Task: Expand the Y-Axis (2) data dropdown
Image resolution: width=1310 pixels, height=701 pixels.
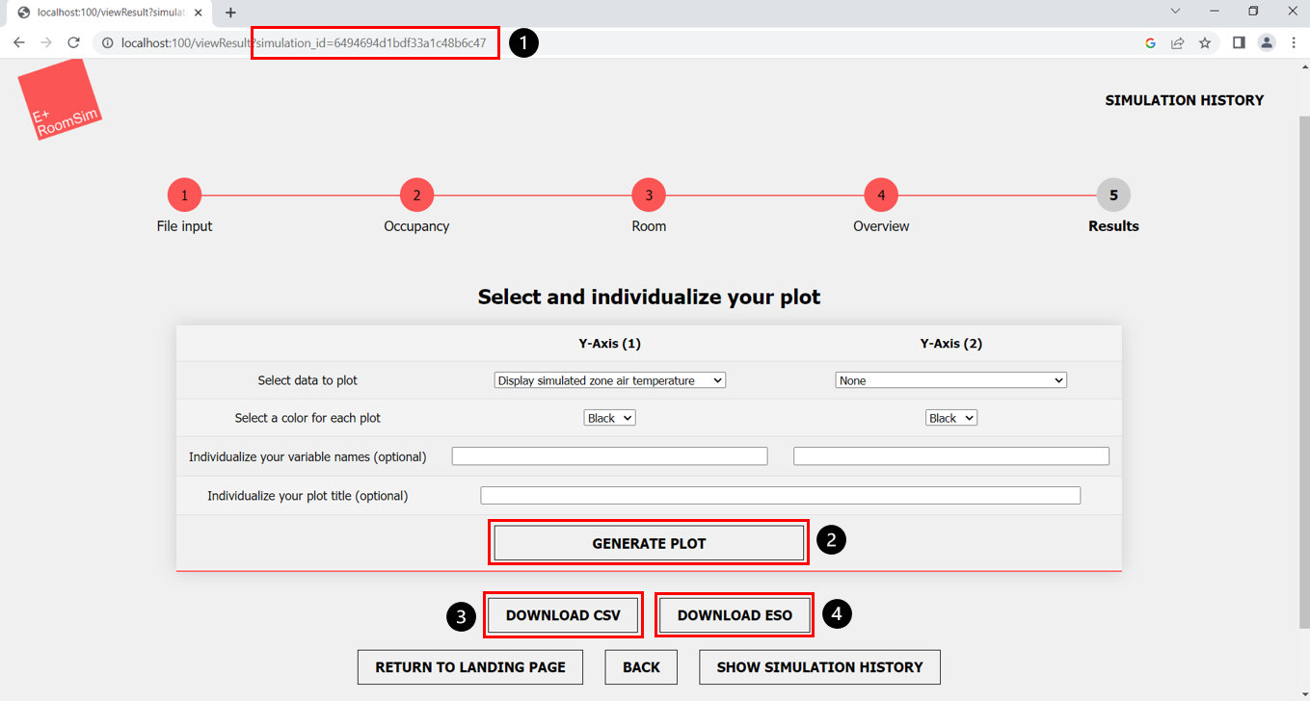Action: (x=950, y=380)
